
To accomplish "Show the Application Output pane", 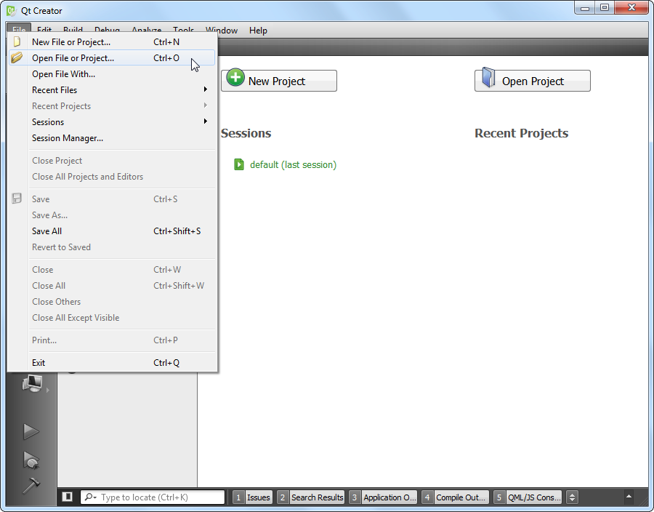I will (383, 497).
